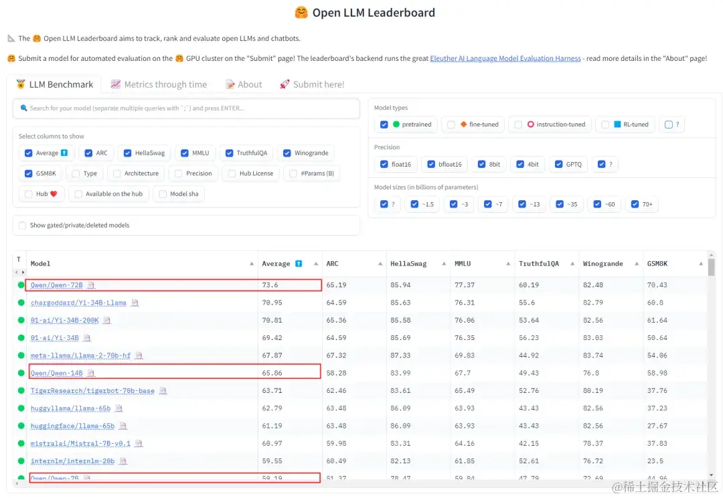Screen dimensions: 723x498
Task: Uncheck the HellaSwag column checkbox
Action: point(127,153)
